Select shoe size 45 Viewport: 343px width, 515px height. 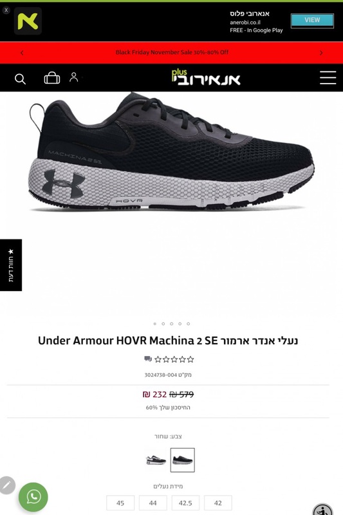click(x=120, y=503)
